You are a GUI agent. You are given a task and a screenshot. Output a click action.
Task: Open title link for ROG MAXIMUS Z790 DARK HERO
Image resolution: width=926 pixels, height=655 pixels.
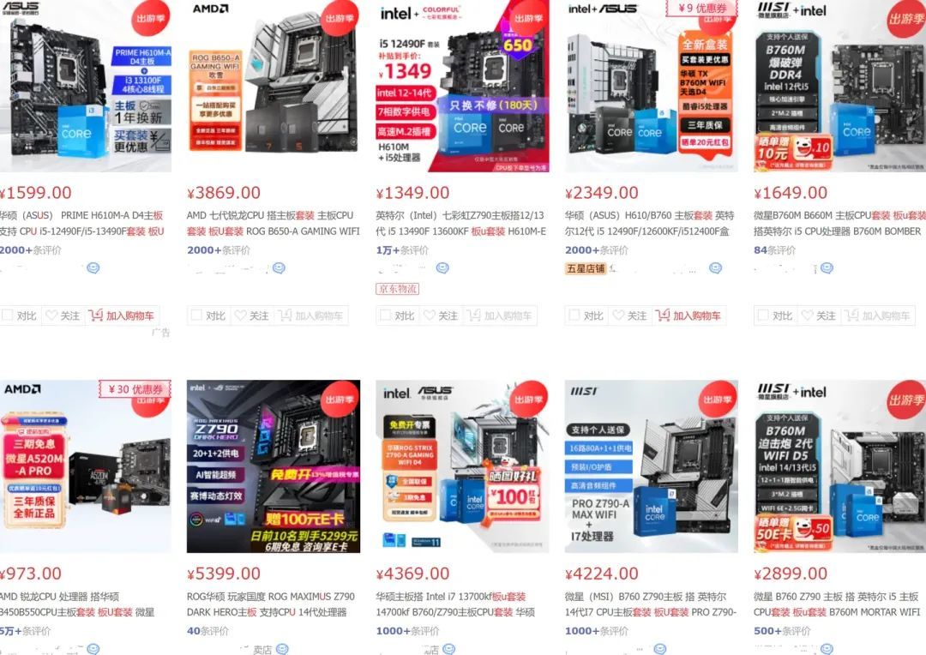pyautogui.click(x=271, y=604)
